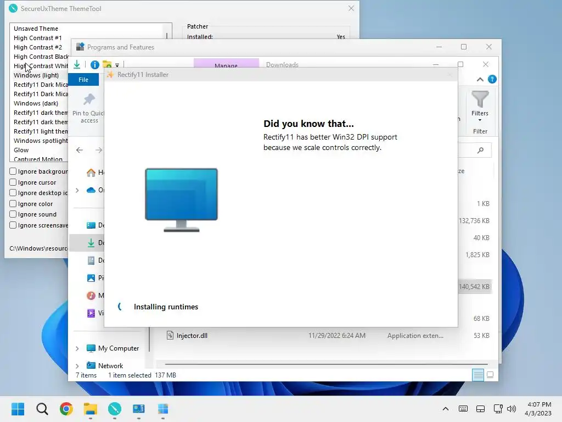Select Windows (light) theme

[x=36, y=75]
